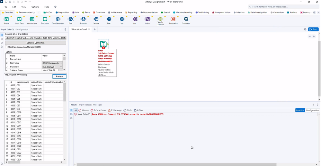Show All result messages
The width and height of the screenshot is (321, 166).
76,110
